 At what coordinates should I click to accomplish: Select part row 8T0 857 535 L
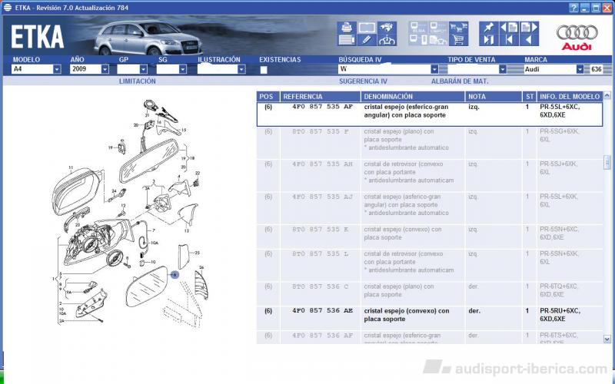430,265
